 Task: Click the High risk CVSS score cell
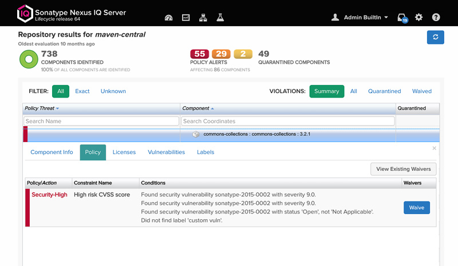[102, 195]
